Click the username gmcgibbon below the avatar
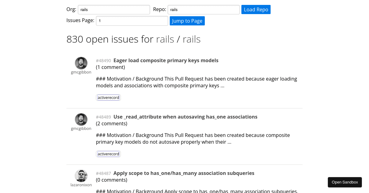This screenshot has width=369, height=193. pos(81,72)
